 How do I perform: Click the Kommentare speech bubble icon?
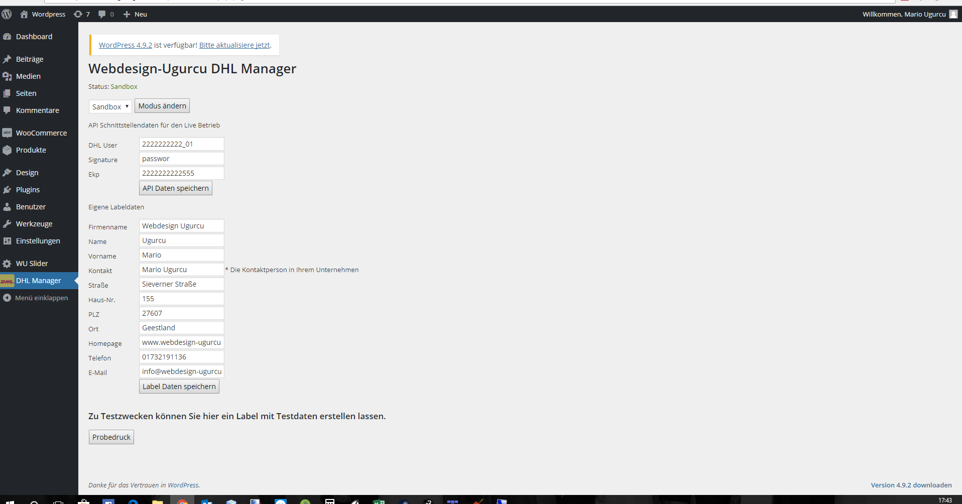click(7, 110)
